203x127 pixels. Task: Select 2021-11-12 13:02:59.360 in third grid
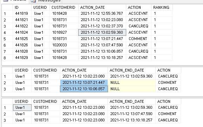coord(132,108)
